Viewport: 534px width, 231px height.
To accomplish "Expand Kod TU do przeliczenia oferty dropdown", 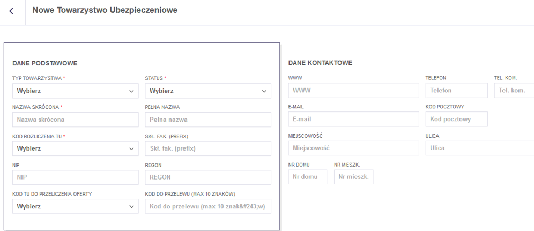I will click(x=75, y=206).
